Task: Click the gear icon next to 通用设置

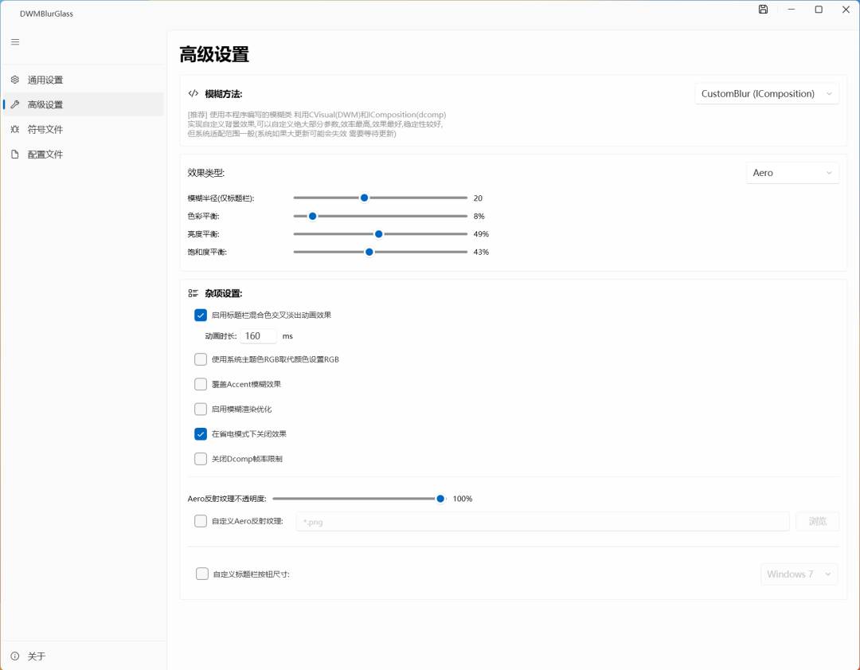Action: pos(13,79)
